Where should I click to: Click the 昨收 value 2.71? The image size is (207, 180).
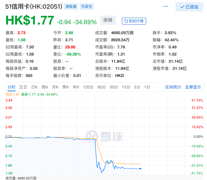coord(69,40)
